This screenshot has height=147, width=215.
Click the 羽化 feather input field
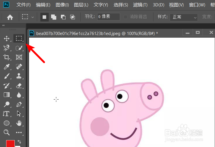click(109, 17)
